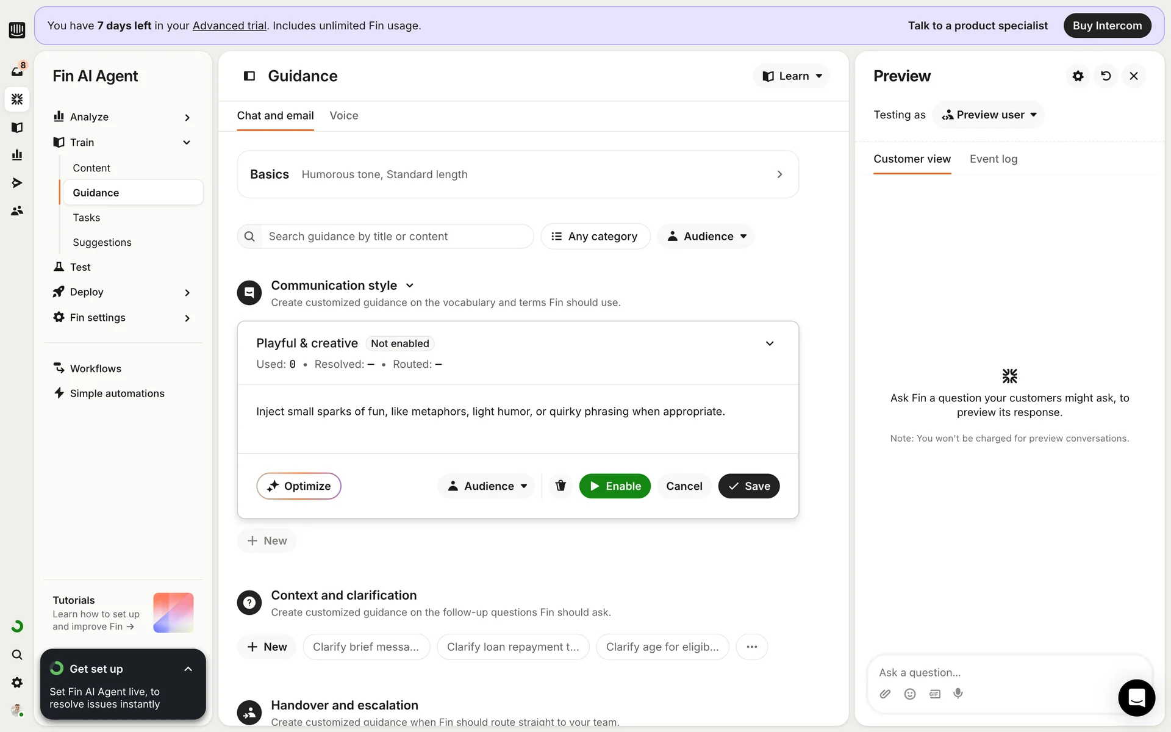Viewport: 1171px width, 732px height.
Task: Reset preview conversation with refresh icon
Action: pyautogui.click(x=1106, y=76)
